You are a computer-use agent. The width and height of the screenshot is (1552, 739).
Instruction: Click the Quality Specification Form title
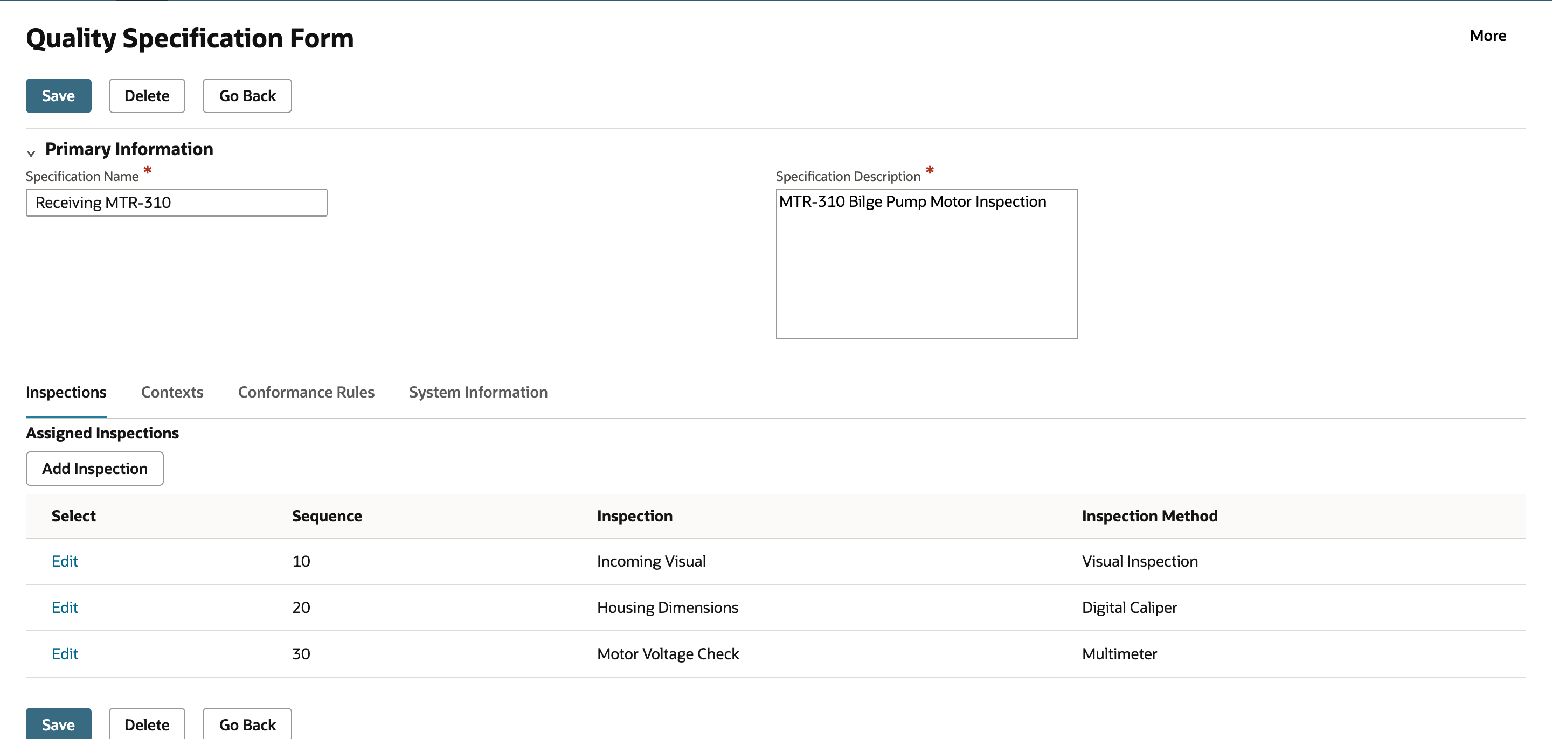(190, 38)
